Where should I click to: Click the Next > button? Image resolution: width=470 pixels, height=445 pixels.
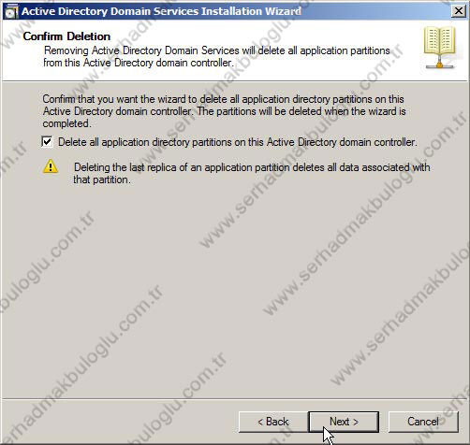[344, 422]
